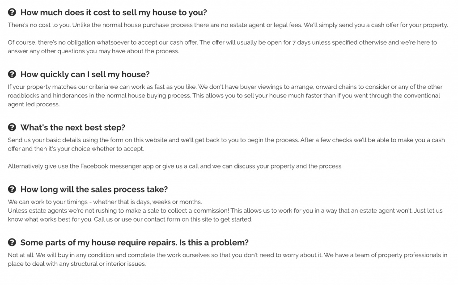Click question icon by 'How long will the sales process take?'
The width and height of the screenshot is (458, 285).
coord(12,189)
